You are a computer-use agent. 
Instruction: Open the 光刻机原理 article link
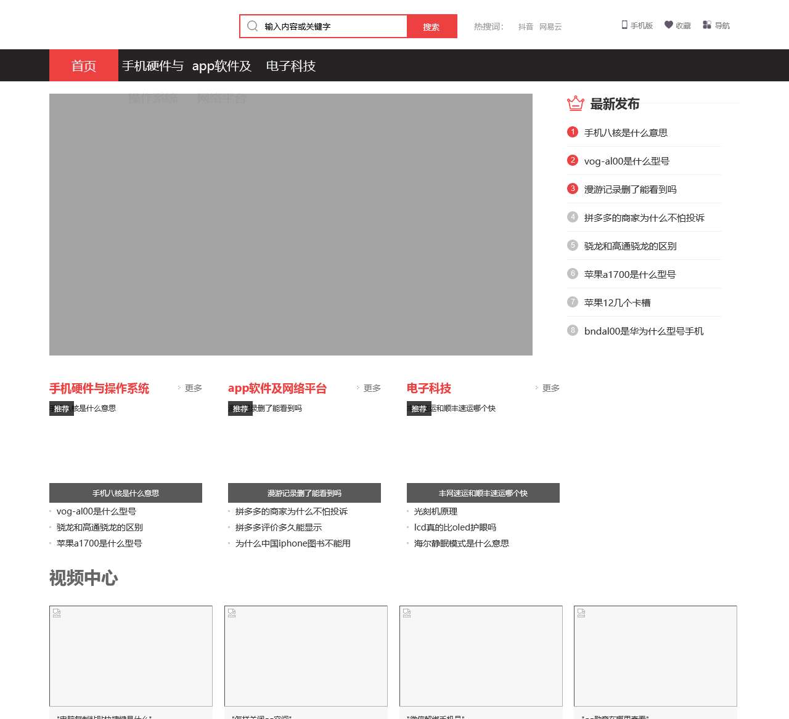coord(435,511)
